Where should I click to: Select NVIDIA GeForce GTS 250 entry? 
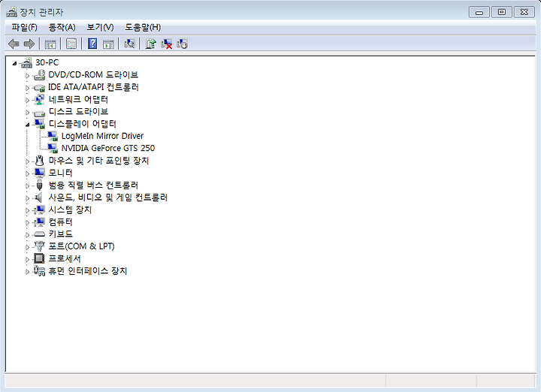pyautogui.click(x=108, y=148)
